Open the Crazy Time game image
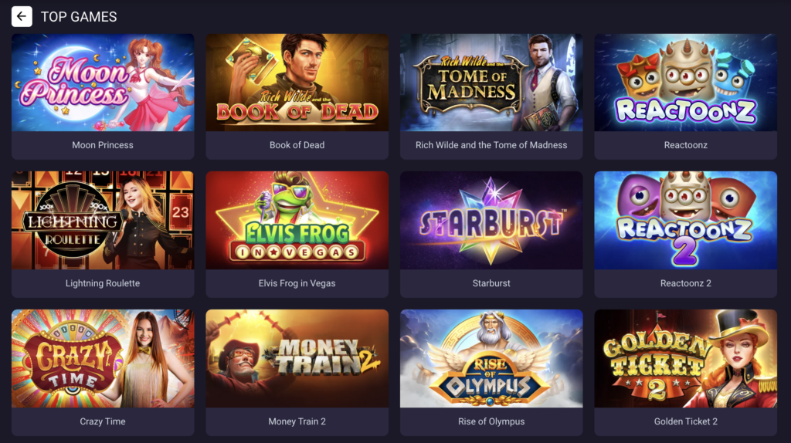Image resolution: width=791 pixels, height=443 pixels. pyautogui.click(x=103, y=358)
